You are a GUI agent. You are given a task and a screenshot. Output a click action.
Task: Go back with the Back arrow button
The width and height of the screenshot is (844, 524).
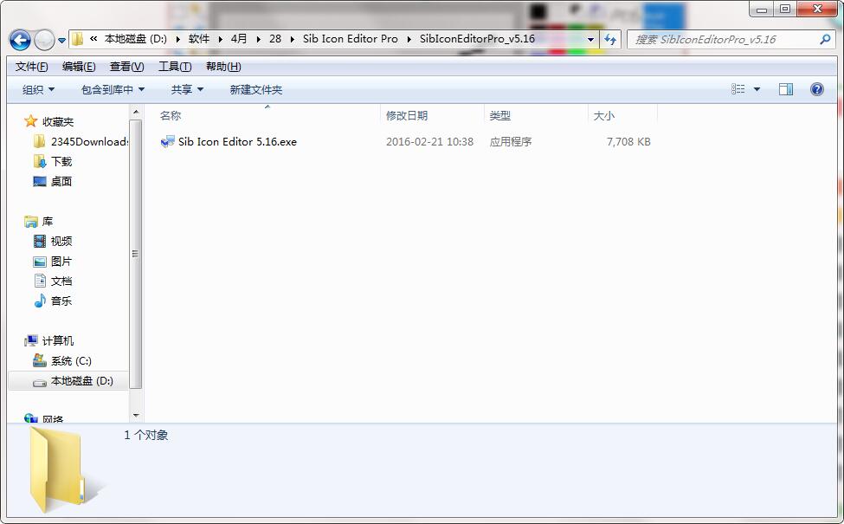[20, 40]
